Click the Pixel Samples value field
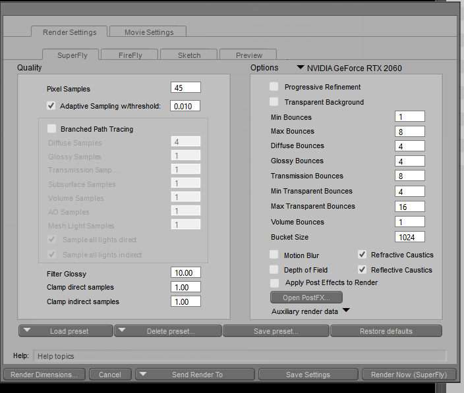 pyautogui.click(x=185, y=88)
